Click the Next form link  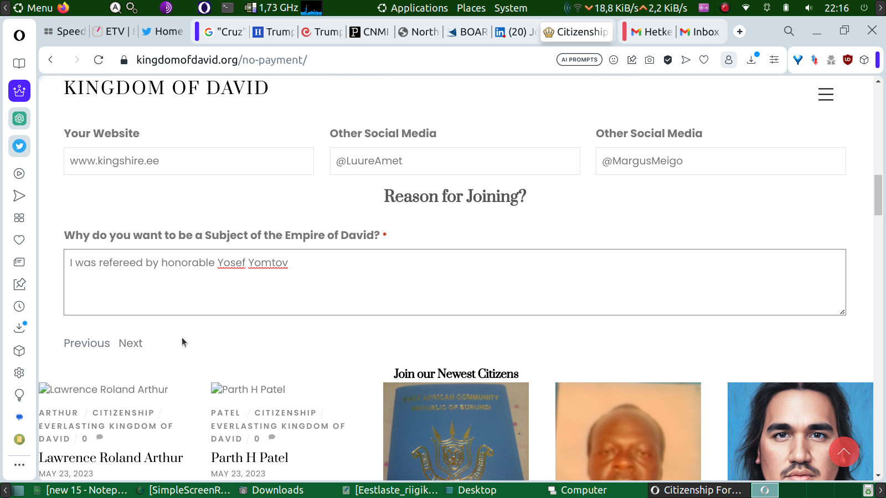(x=131, y=343)
